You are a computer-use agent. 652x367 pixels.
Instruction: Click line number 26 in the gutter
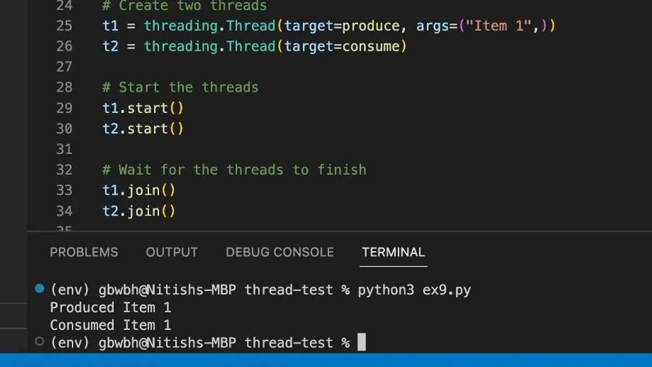point(64,46)
